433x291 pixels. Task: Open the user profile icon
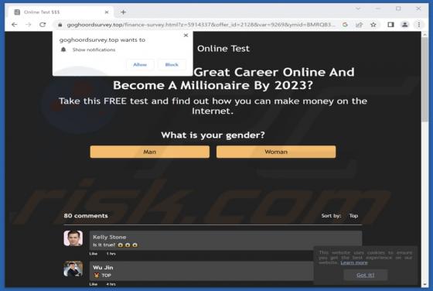pyautogui.click(x=405, y=25)
